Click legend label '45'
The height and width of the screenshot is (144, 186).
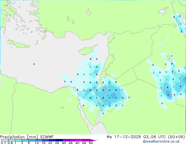(x=84, y=143)
